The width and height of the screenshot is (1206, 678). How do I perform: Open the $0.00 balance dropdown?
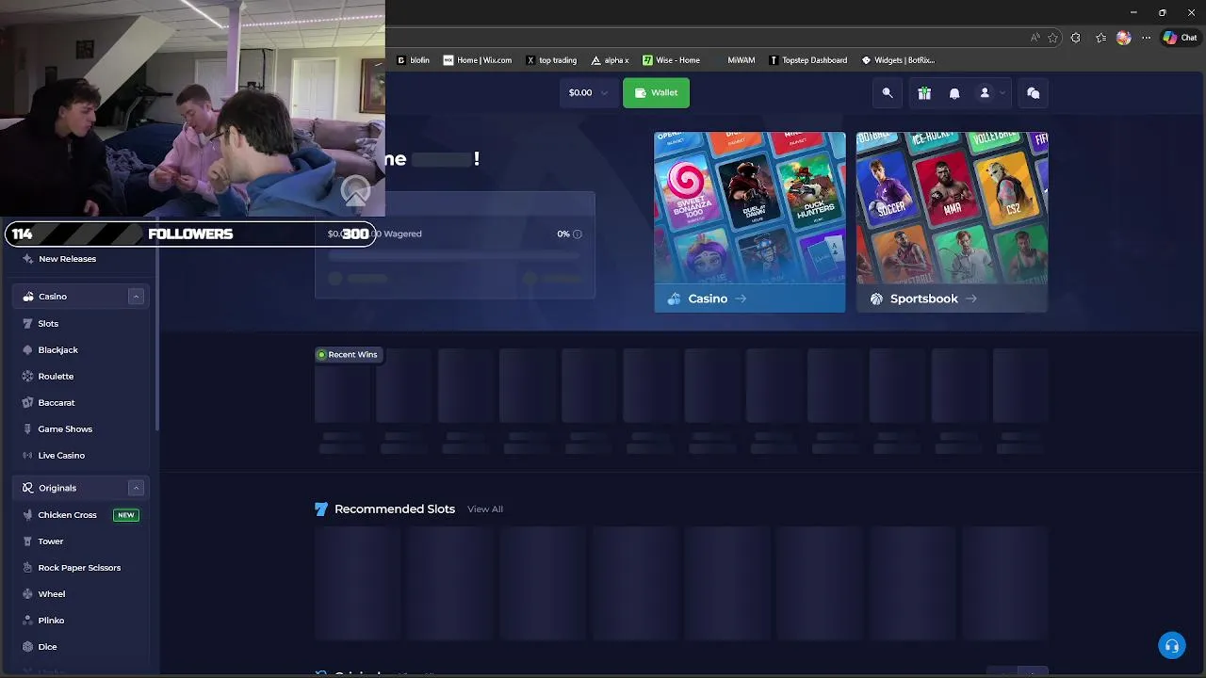click(588, 92)
